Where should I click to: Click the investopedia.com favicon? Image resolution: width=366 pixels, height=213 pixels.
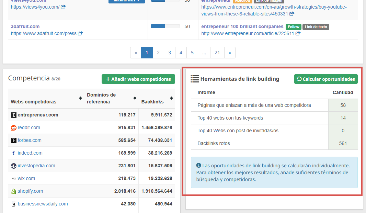click(x=14, y=166)
